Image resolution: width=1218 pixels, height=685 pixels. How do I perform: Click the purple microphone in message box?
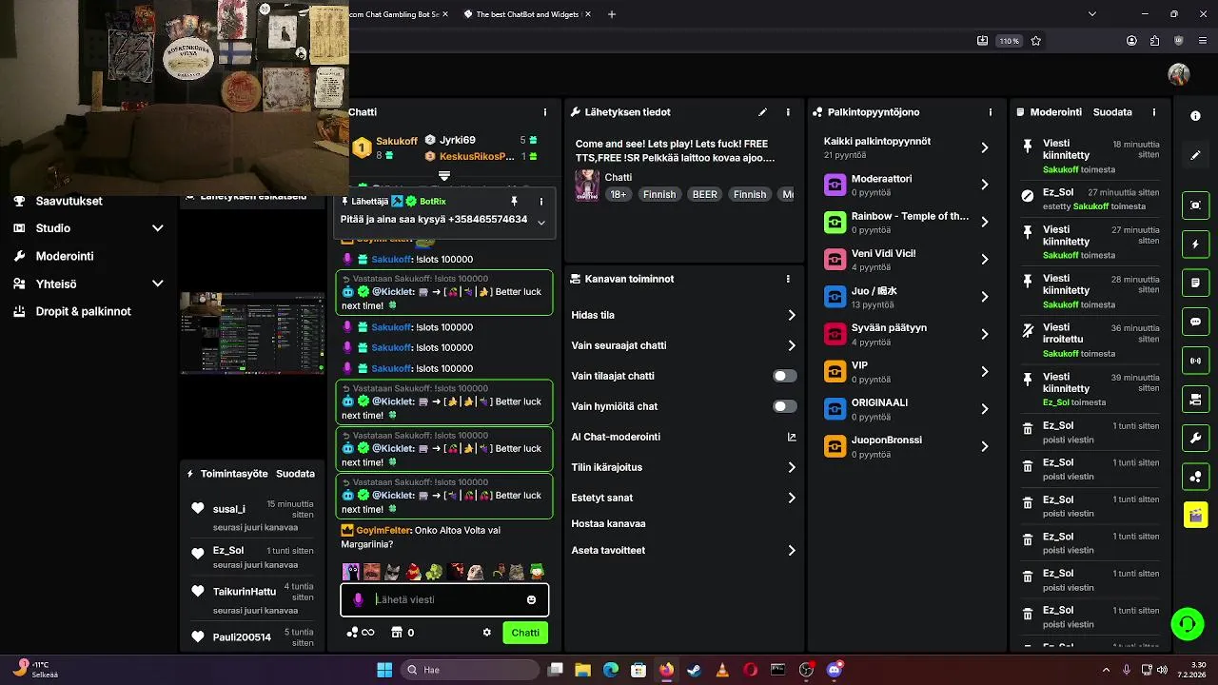(358, 599)
